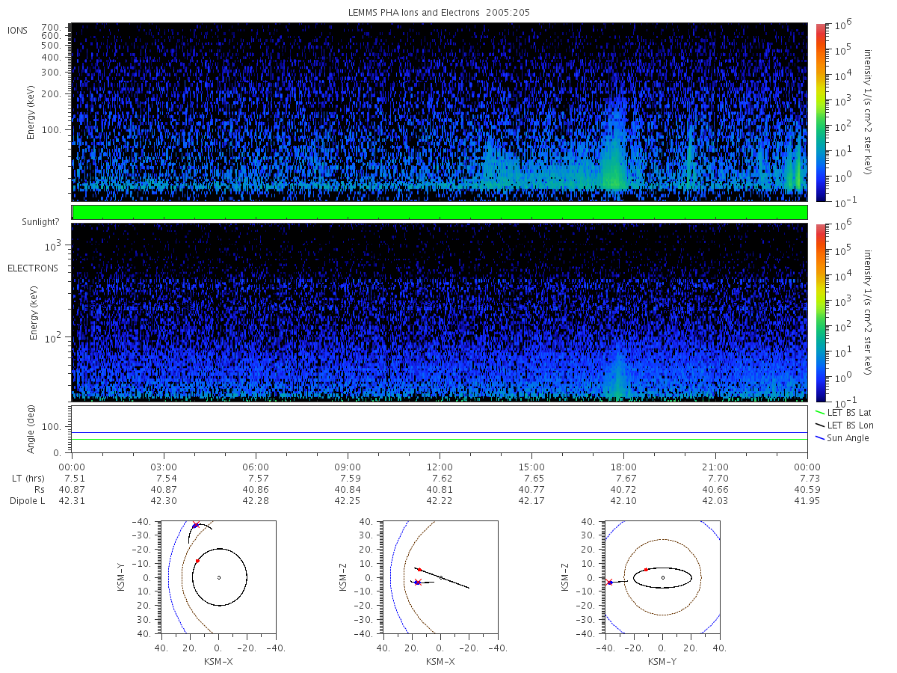Click the 12:00 time axis label

(440, 467)
